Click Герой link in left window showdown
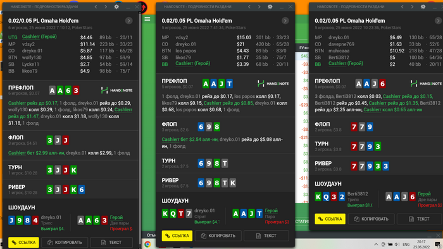Image resolution: width=443 pixels, height=249 pixels. tap(116, 217)
